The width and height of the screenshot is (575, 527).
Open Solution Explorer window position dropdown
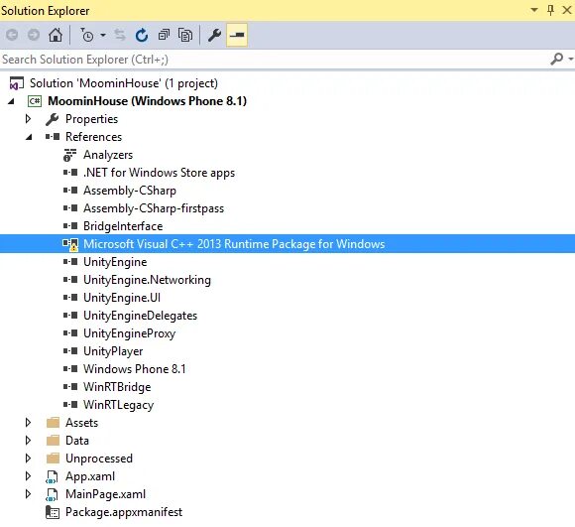click(534, 10)
